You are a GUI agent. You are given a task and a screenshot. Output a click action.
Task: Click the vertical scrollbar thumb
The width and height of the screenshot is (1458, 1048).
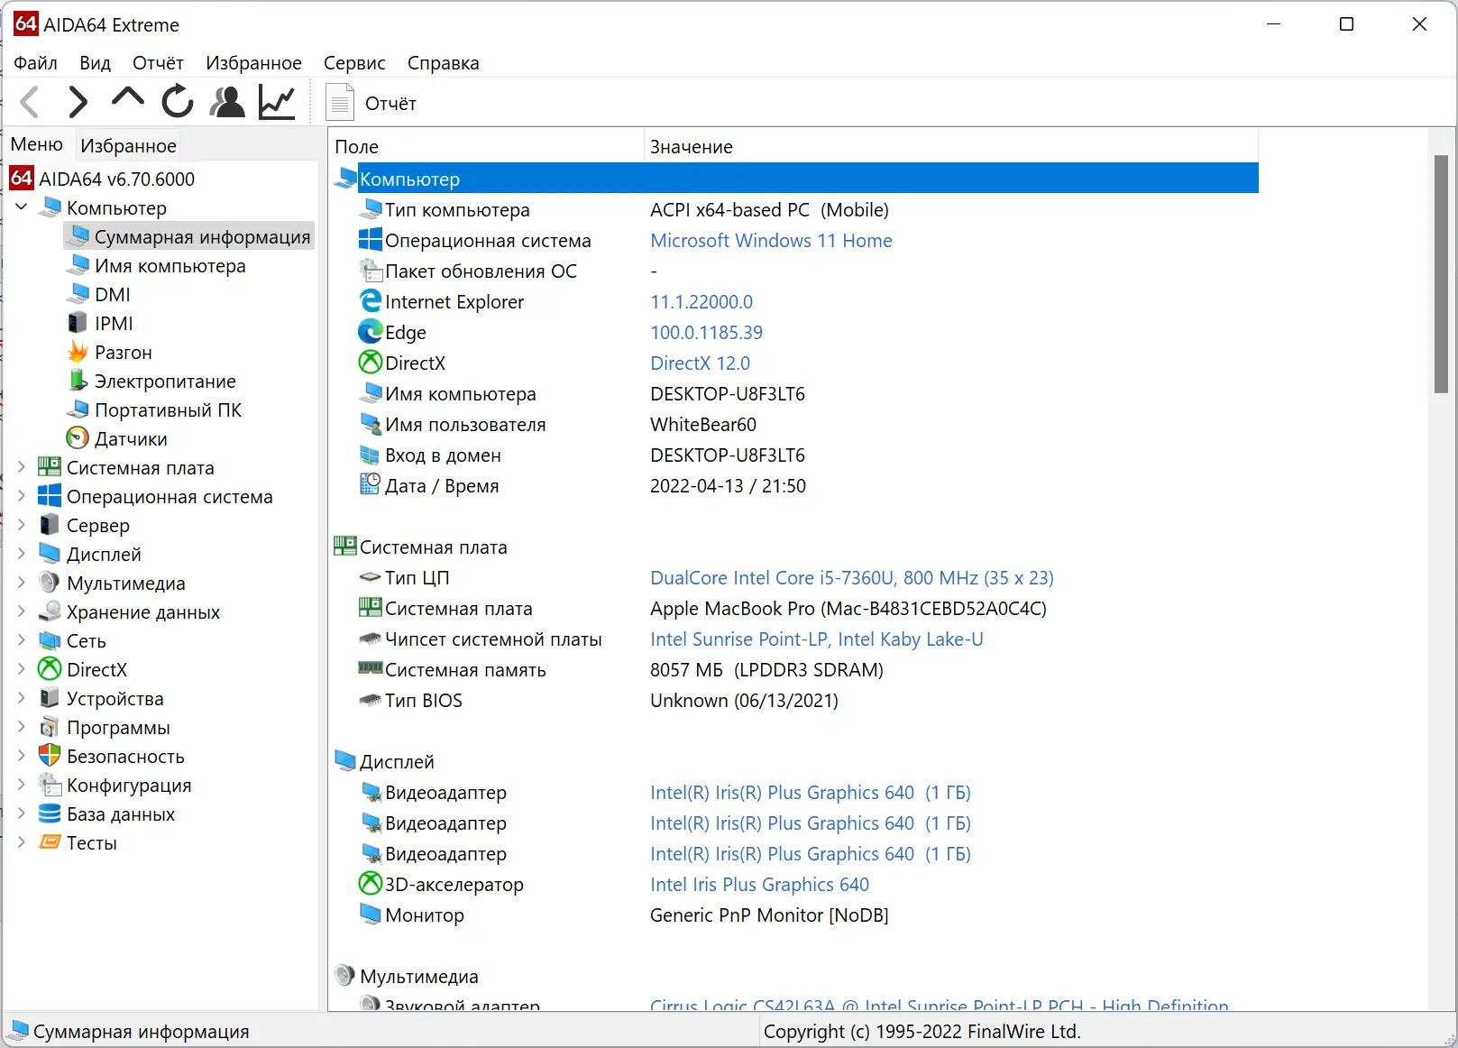coord(1441,274)
